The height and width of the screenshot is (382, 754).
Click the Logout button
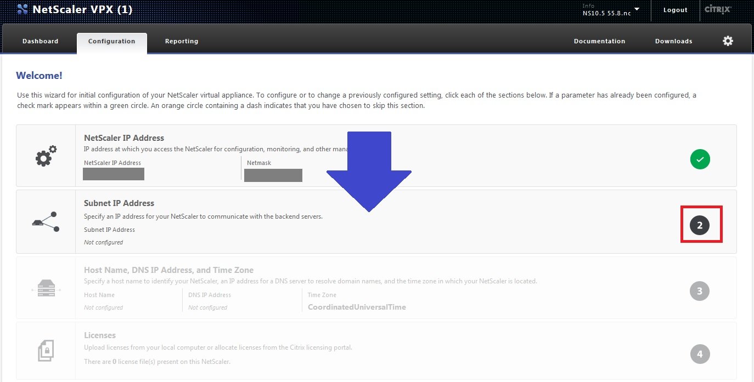point(675,10)
